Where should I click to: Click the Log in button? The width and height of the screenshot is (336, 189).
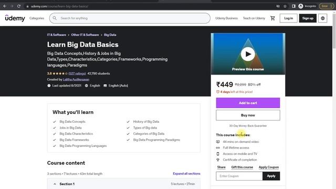(288, 18)
